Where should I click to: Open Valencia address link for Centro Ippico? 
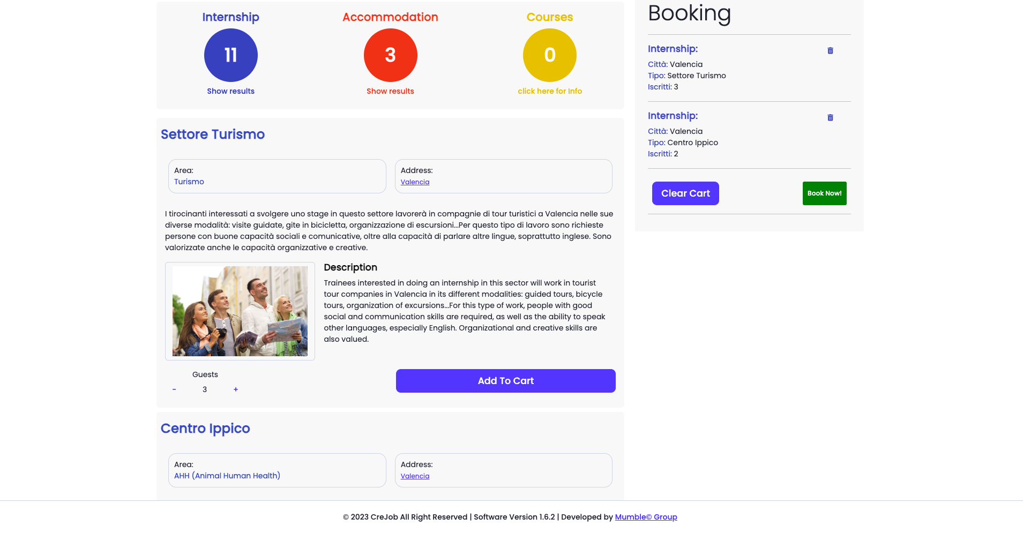pyautogui.click(x=415, y=476)
